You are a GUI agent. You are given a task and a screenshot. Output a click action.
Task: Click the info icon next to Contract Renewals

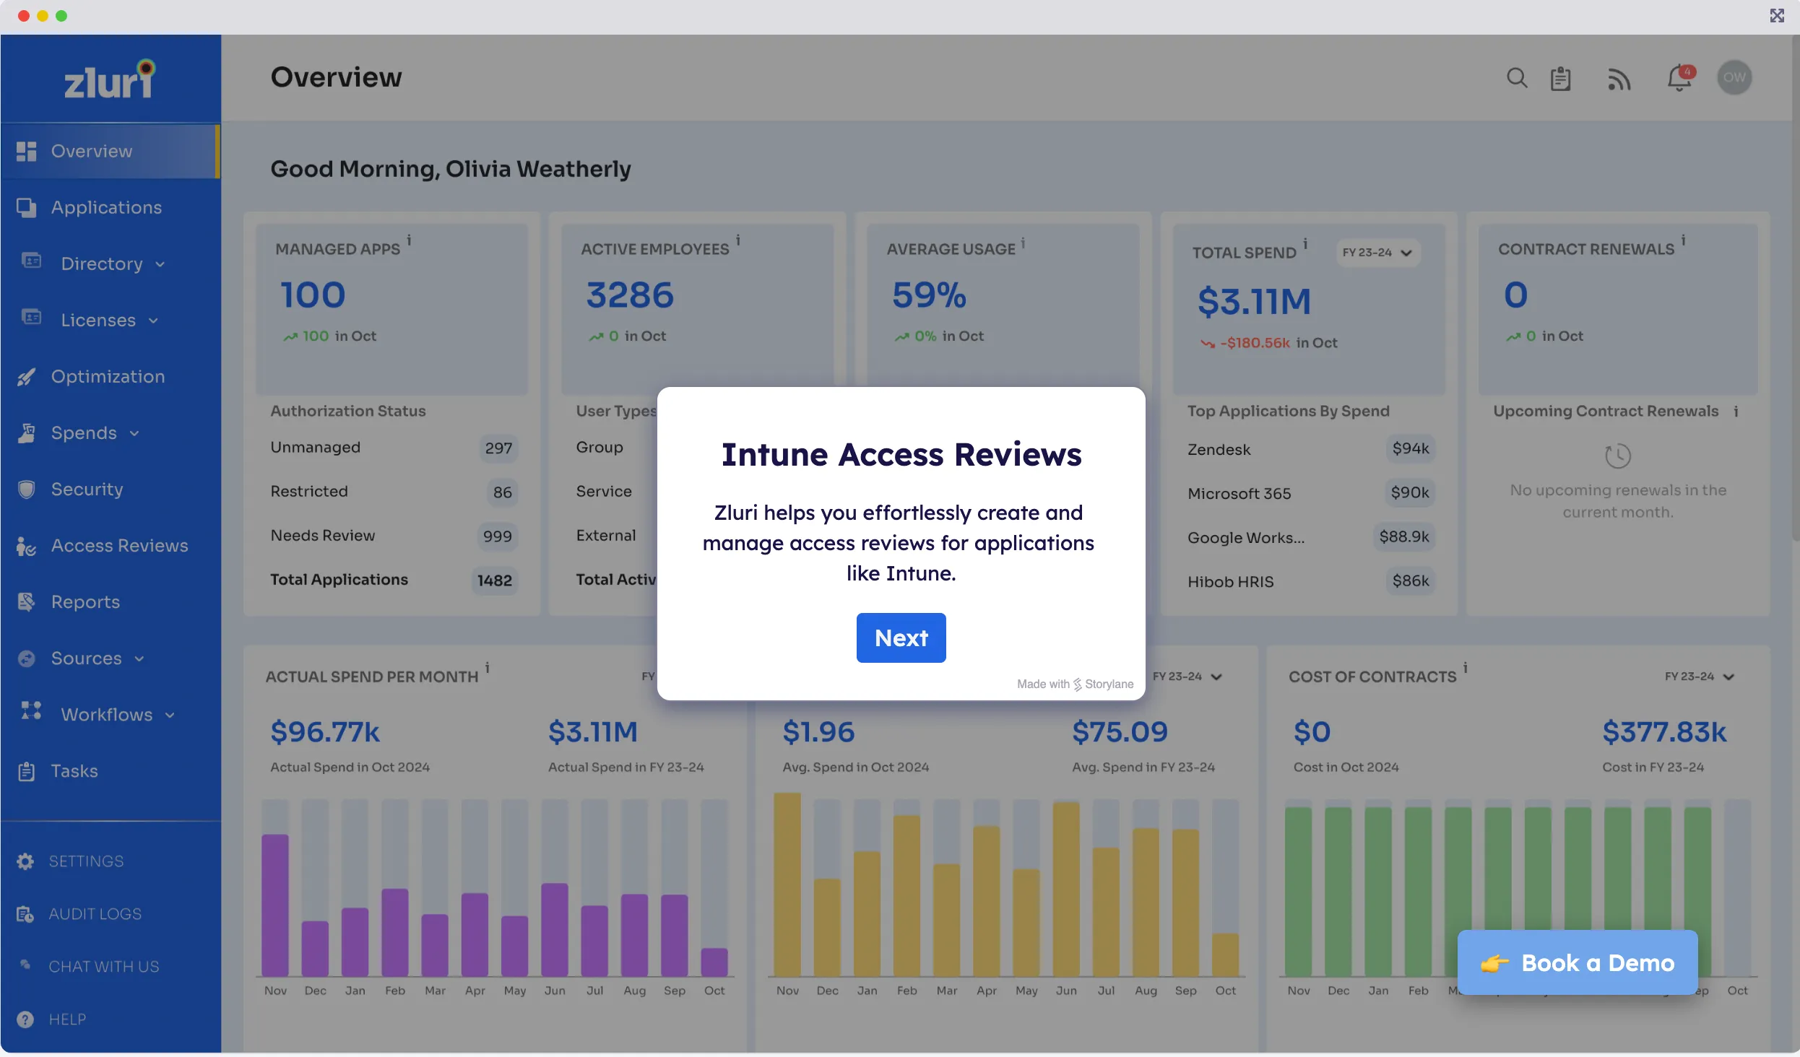point(1683,240)
